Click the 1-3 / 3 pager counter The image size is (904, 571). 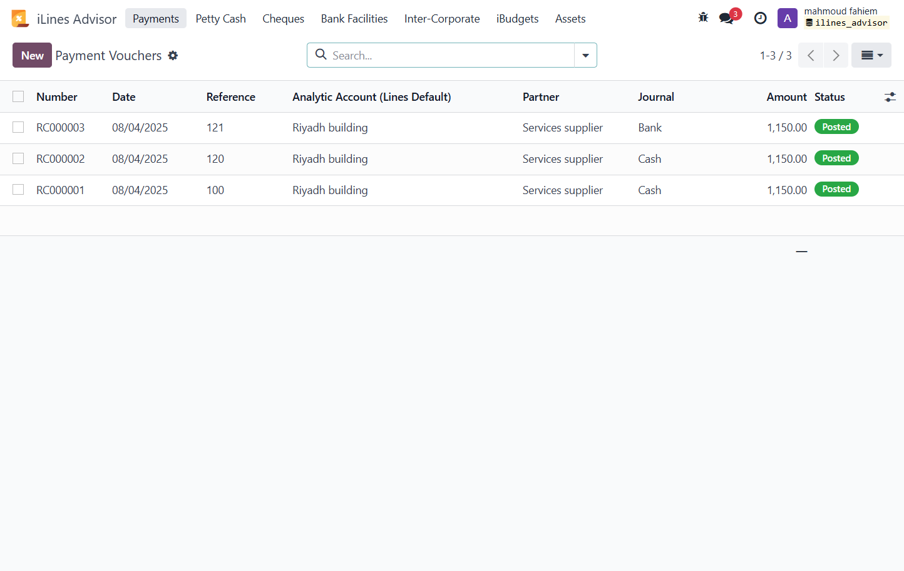pyautogui.click(x=776, y=56)
